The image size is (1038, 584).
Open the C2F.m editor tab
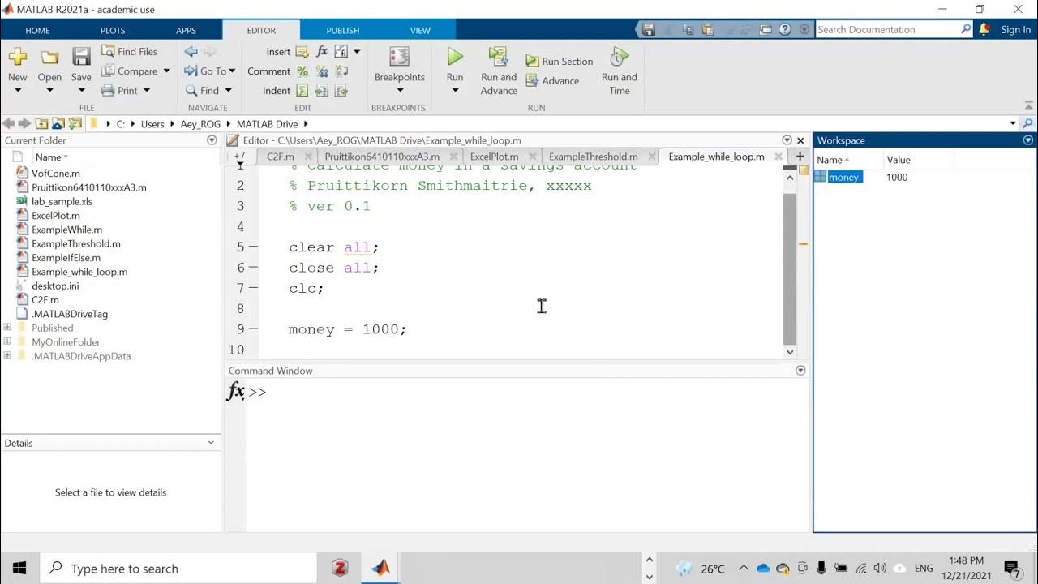click(x=281, y=157)
